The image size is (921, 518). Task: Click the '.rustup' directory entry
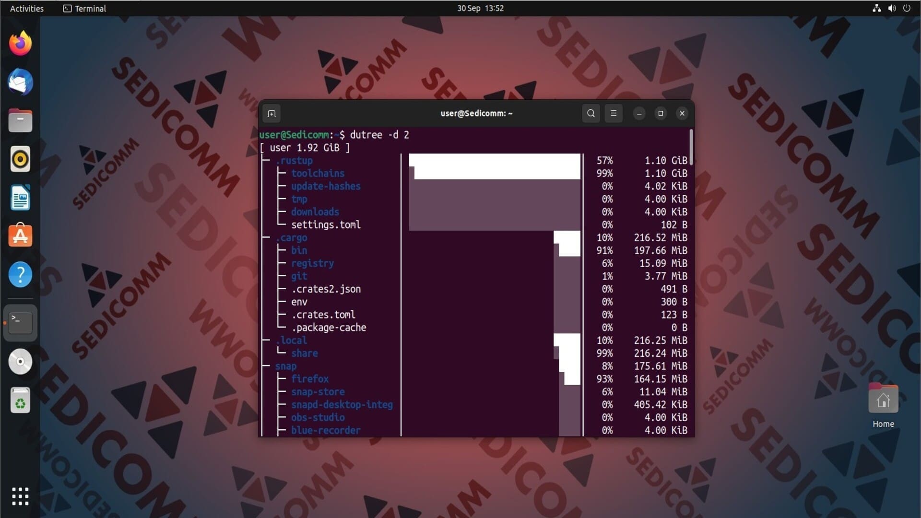[294, 161]
